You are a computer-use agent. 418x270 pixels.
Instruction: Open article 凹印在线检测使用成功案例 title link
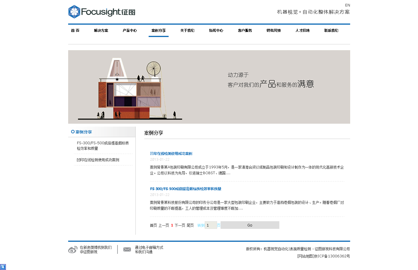tap(171, 154)
